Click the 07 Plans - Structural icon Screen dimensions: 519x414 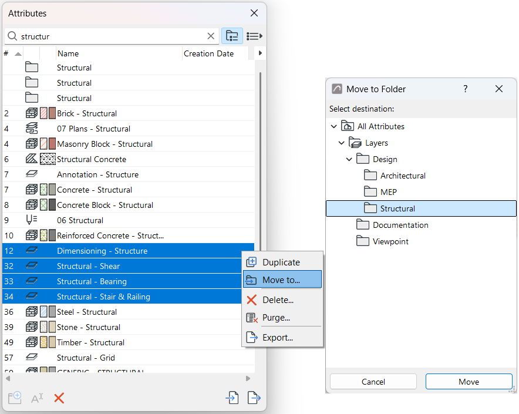32,129
